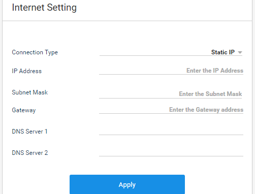Select the Static IP connection value

click(x=223, y=52)
